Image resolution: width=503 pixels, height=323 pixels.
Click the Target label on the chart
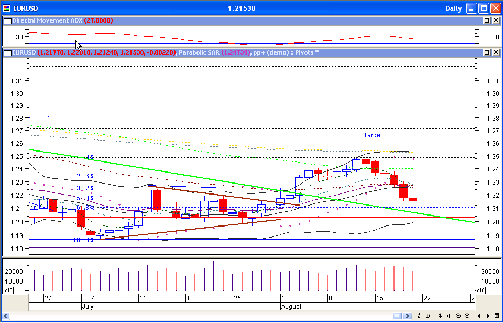(x=373, y=135)
